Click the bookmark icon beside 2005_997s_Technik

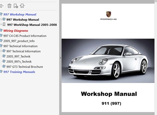[x=4, y=61]
